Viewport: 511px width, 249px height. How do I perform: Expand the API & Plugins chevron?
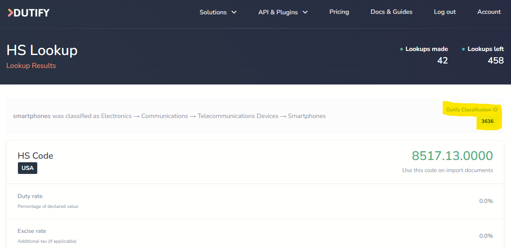pyautogui.click(x=305, y=13)
